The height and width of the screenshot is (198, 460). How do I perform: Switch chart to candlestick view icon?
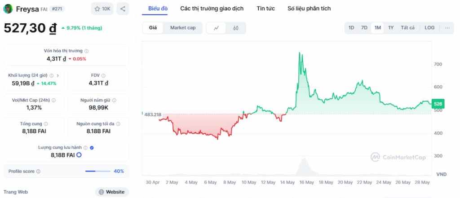pos(235,28)
